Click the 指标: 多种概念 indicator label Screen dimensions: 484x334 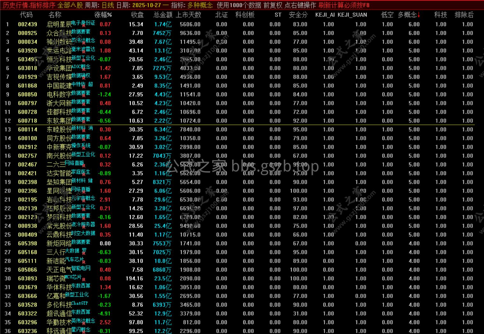click(192, 5)
